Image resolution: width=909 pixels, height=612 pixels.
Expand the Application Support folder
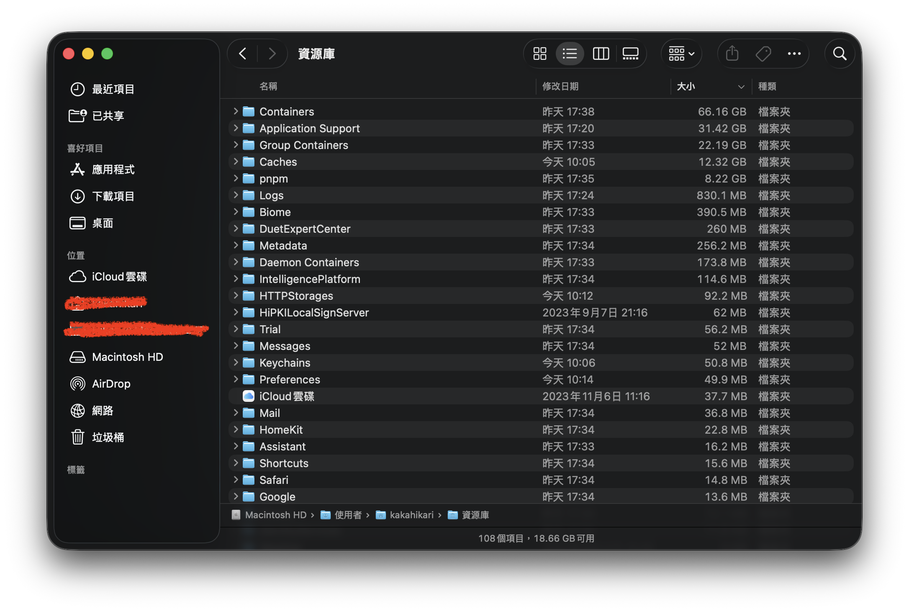pyautogui.click(x=236, y=128)
